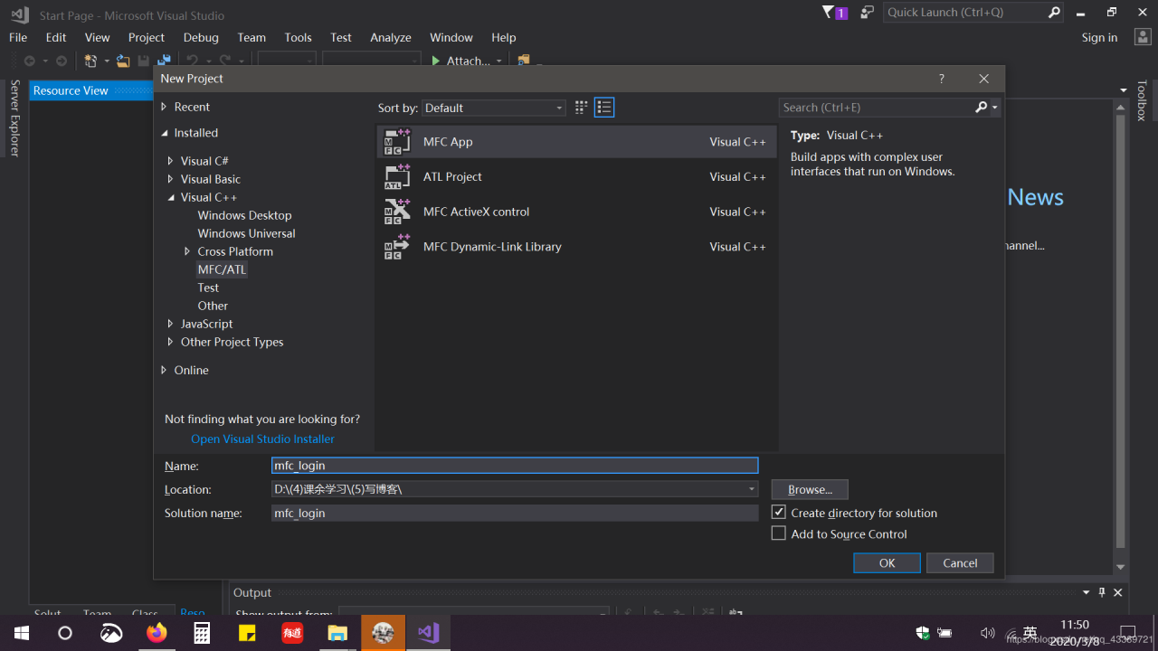Click the Solution name input field
1158x651 pixels.
pyautogui.click(x=515, y=513)
